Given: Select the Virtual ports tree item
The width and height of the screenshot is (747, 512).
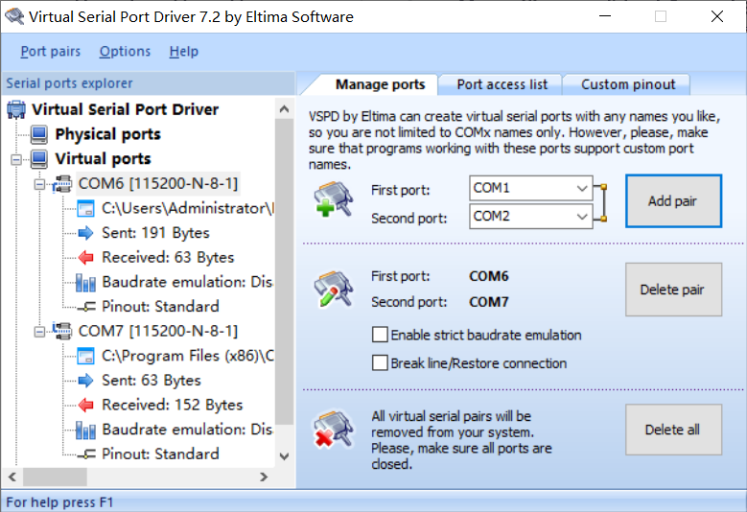Looking at the screenshot, I should (103, 158).
